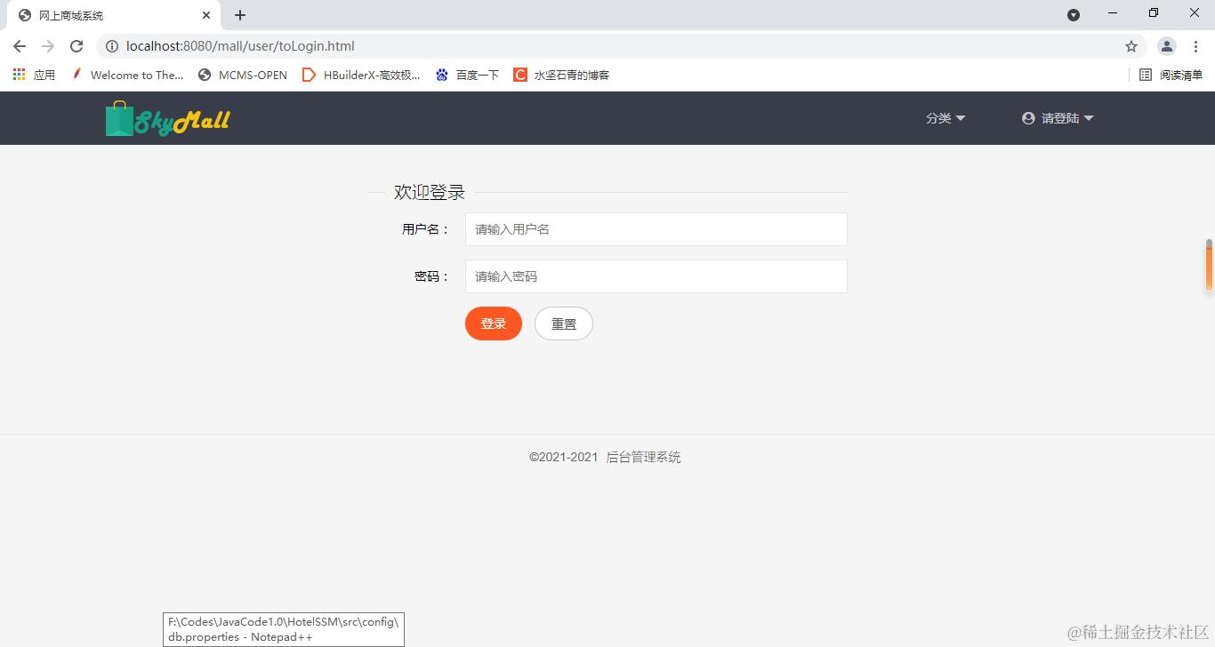
Task: Bookmark this page with the star icon
Action: pos(1131,45)
